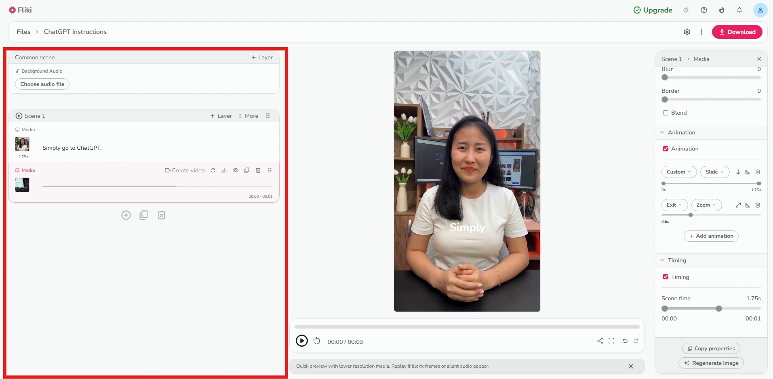Duplicate scene icon below Scene 1
773x379 pixels.
click(x=143, y=215)
